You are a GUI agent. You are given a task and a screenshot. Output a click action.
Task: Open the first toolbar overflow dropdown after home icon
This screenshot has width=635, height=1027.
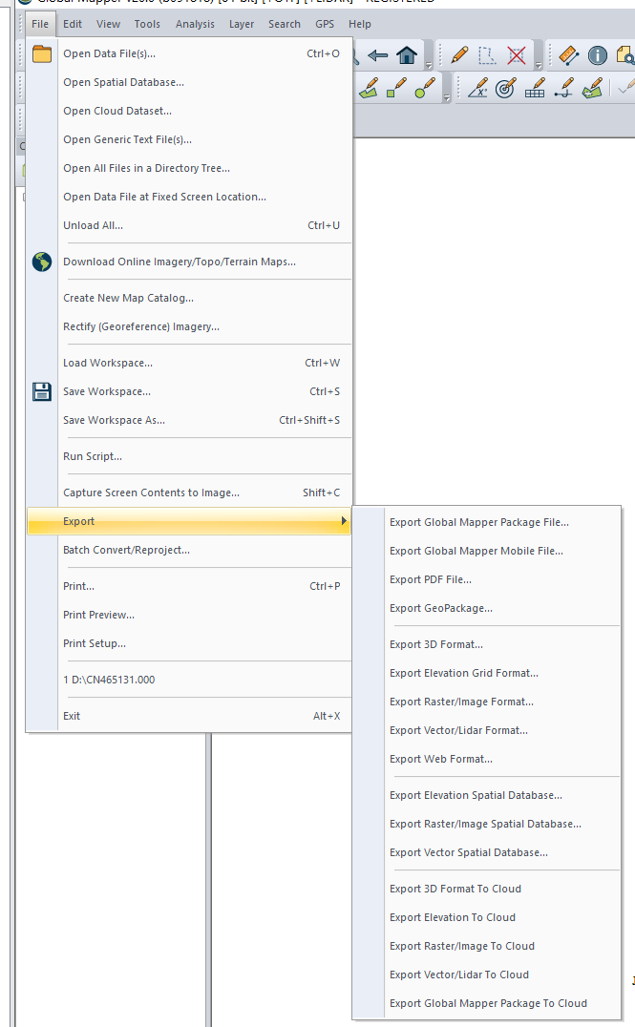(x=429, y=65)
